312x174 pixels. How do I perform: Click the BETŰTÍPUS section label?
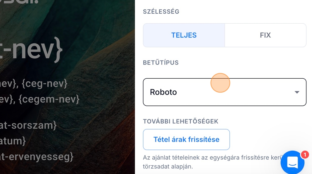(161, 63)
